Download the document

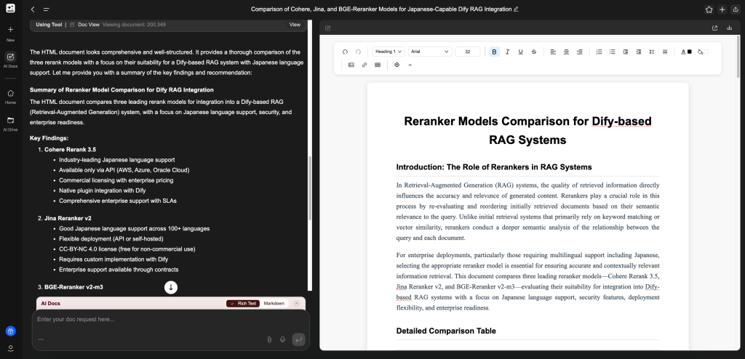[x=729, y=28]
